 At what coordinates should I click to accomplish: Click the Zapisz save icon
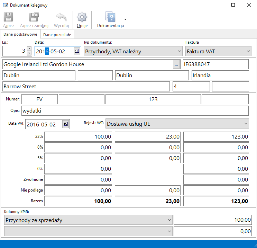click(8, 18)
